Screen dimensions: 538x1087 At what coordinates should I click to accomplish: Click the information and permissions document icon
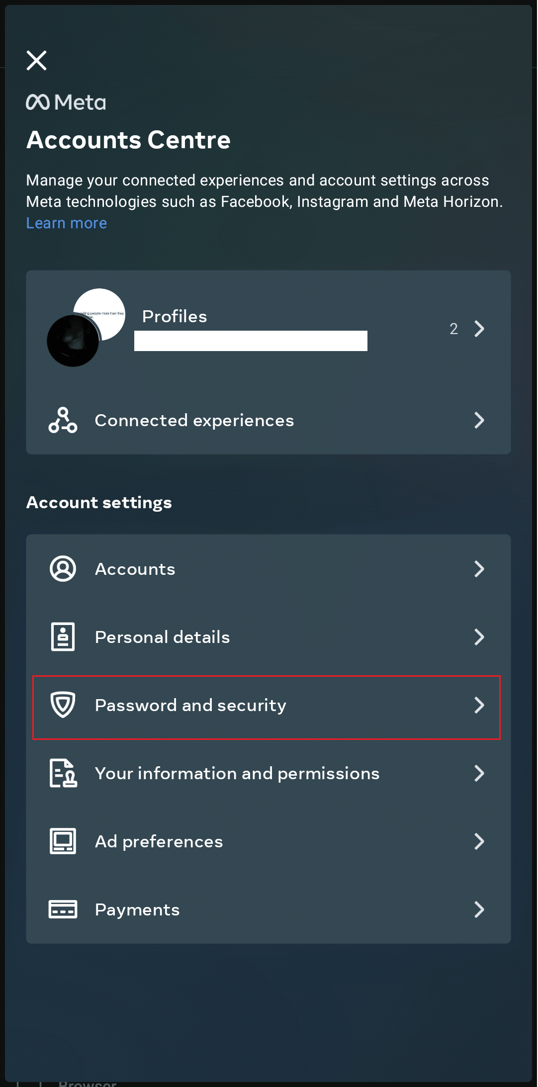[x=63, y=773]
